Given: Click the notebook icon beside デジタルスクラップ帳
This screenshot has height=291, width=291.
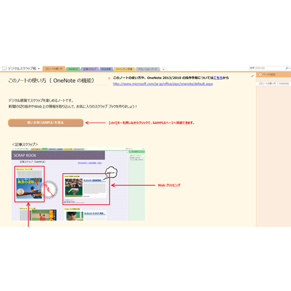Looking at the screenshot, I should [4, 68].
